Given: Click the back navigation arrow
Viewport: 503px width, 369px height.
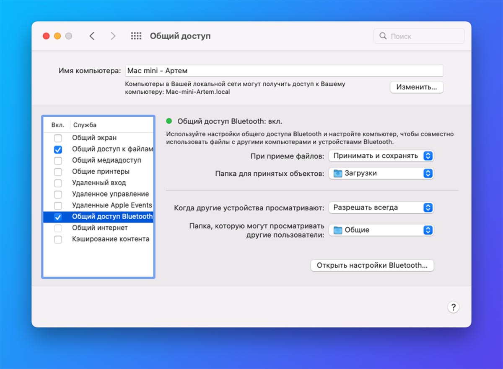Looking at the screenshot, I should click(x=92, y=36).
